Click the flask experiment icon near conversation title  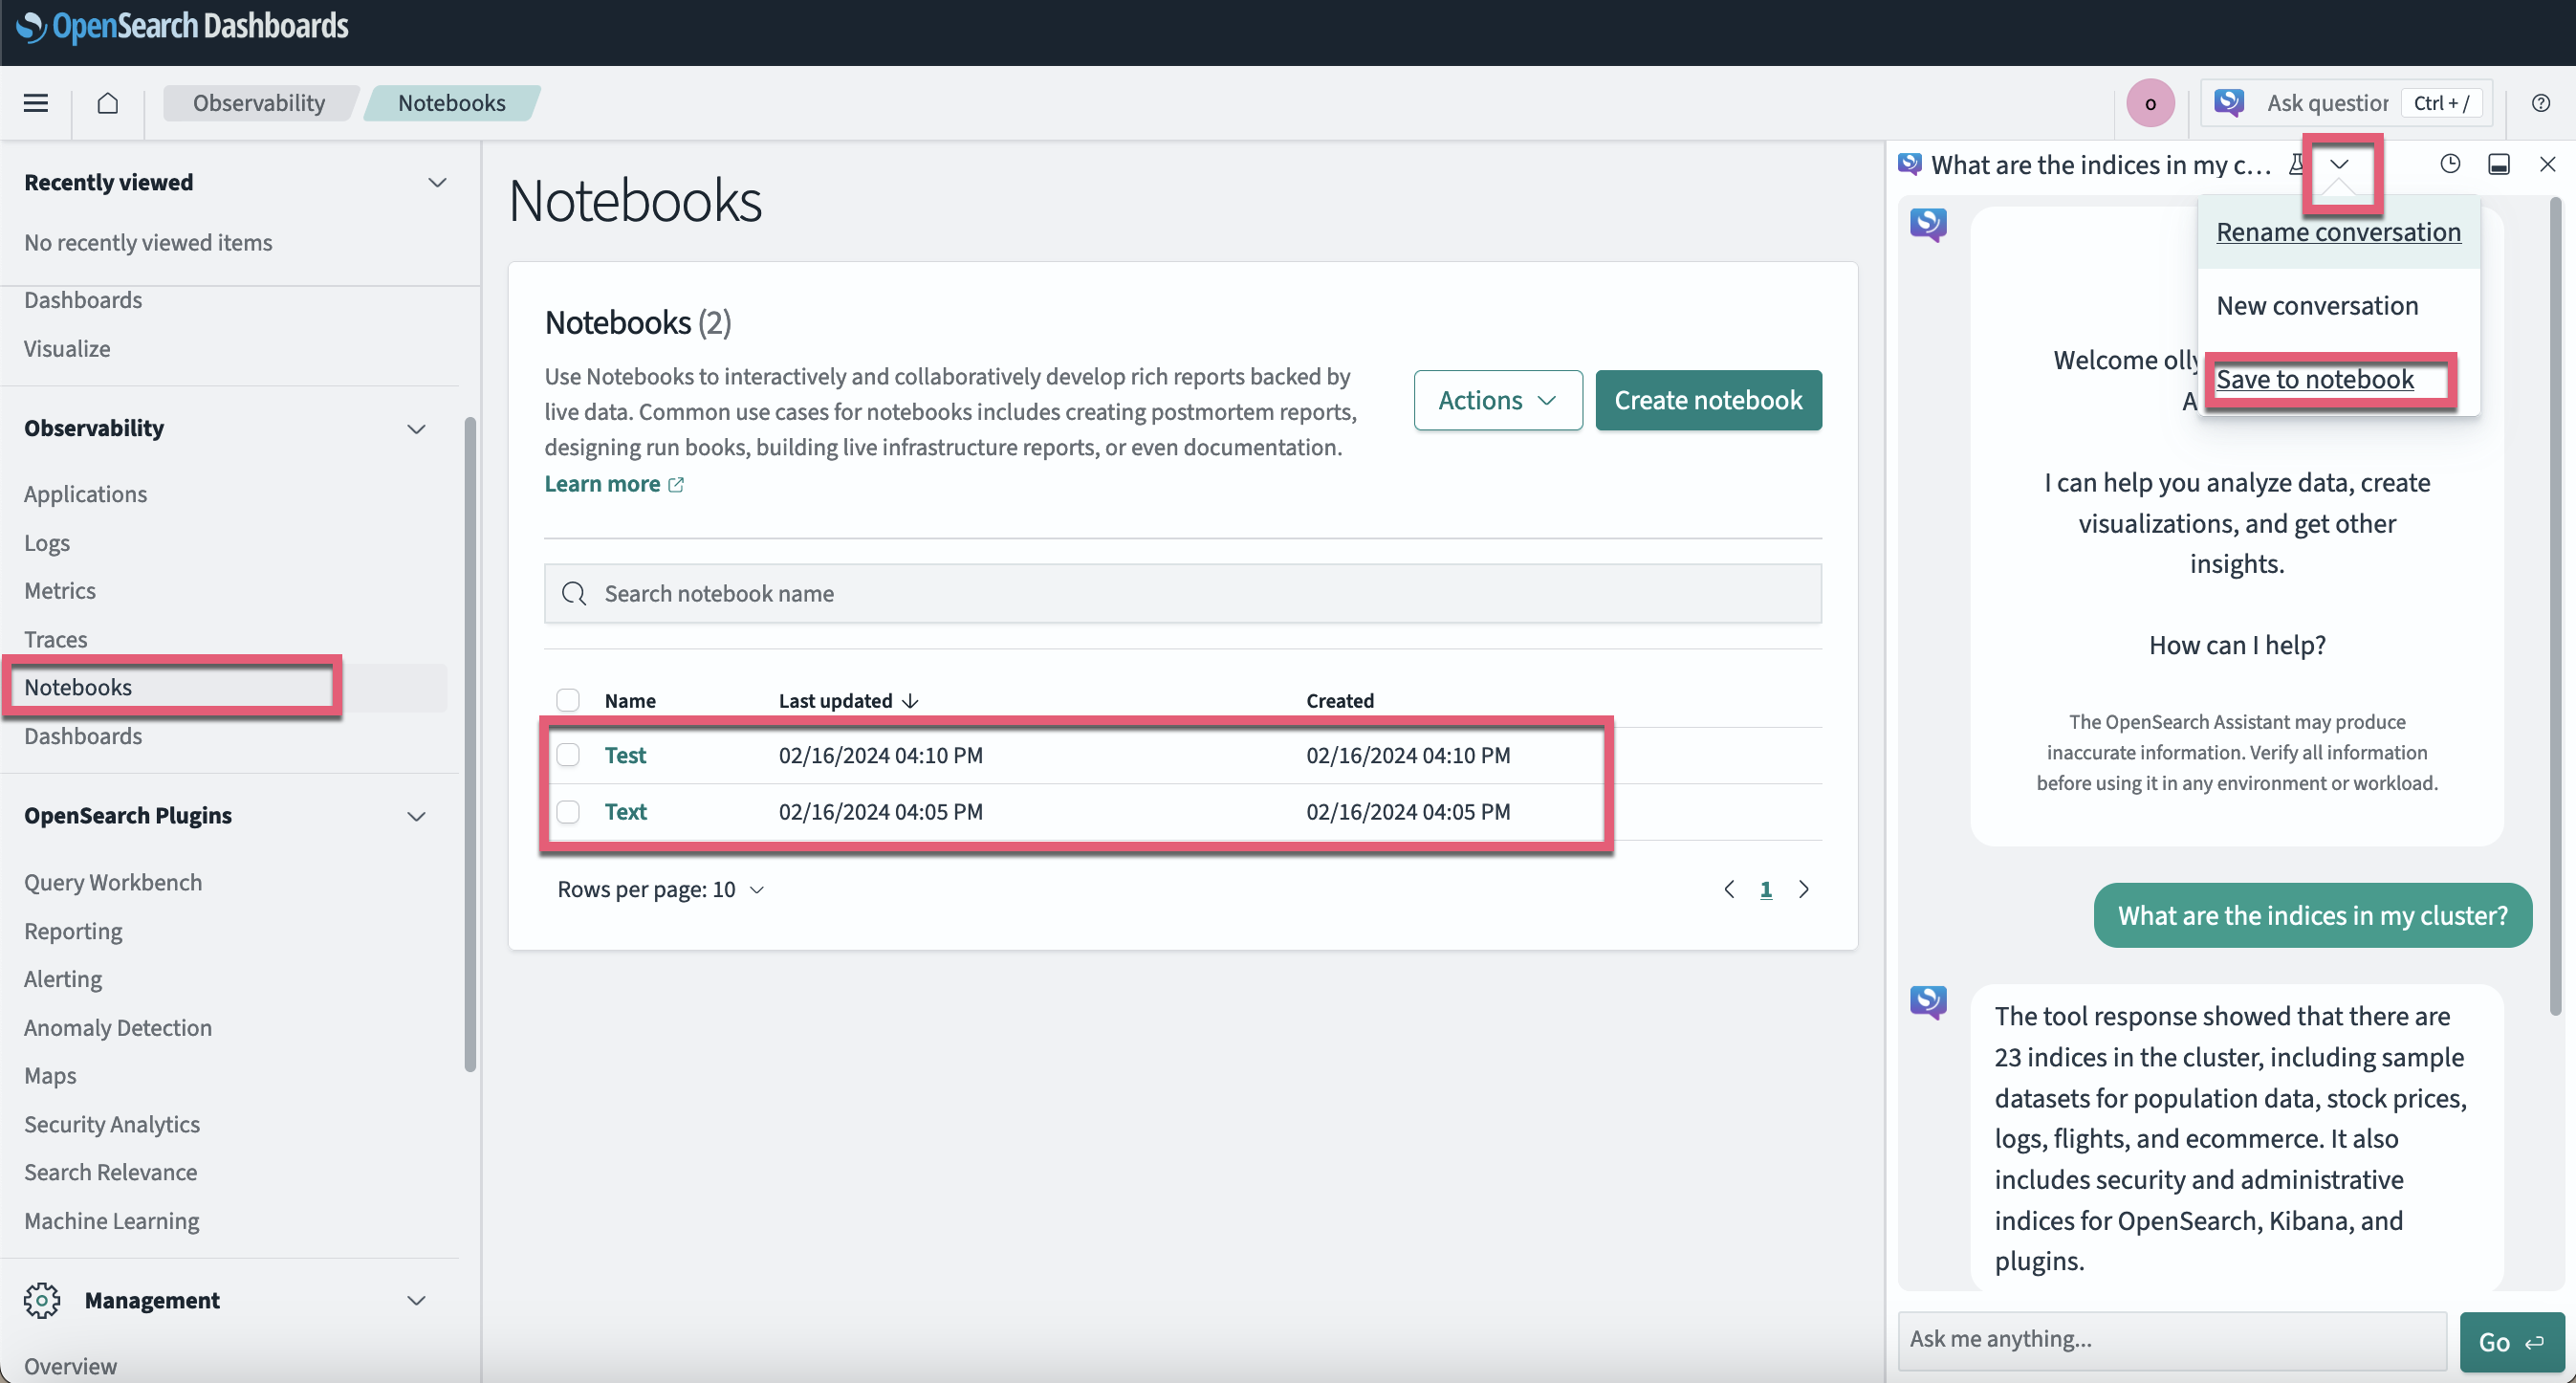pyautogui.click(x=2295, y=164)
